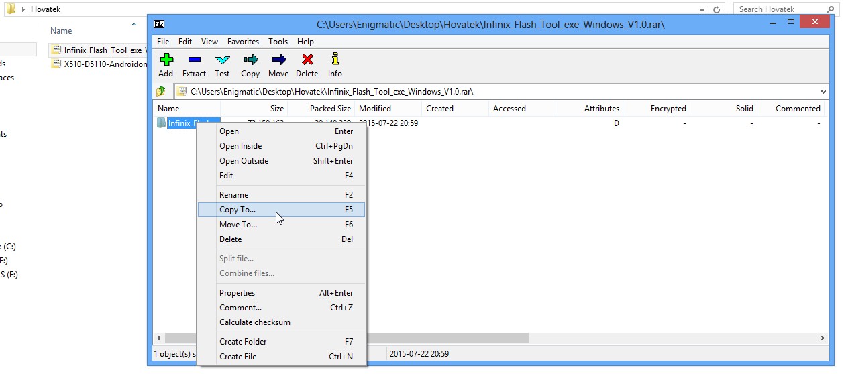Image resolution: width=844 pixels, height=374 pixels.
Task: Click horizontal scrollbar left arrow in 7-Zip
Action: pos(159,338)
